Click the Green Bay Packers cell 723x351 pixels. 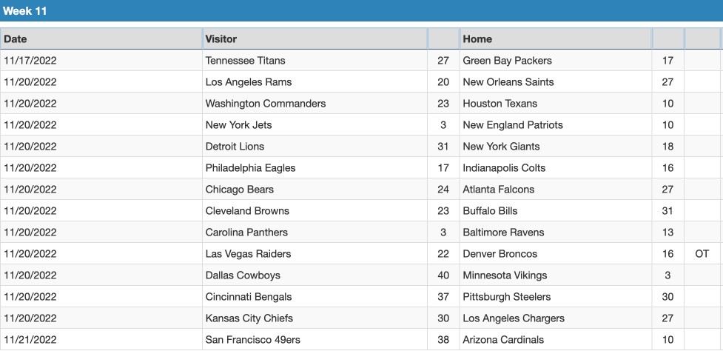tap(507, 61)
